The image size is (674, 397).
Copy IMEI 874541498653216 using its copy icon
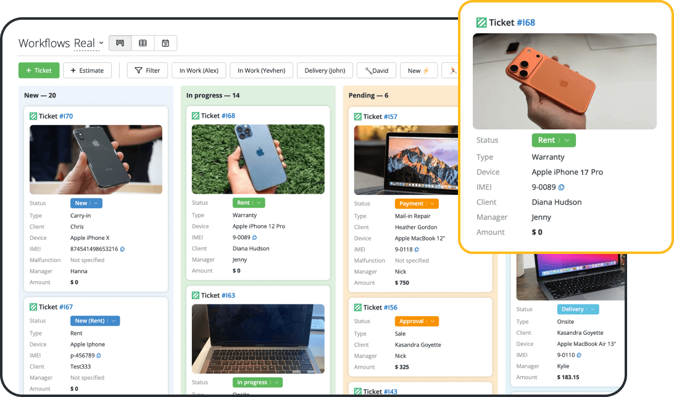point(122,249)
